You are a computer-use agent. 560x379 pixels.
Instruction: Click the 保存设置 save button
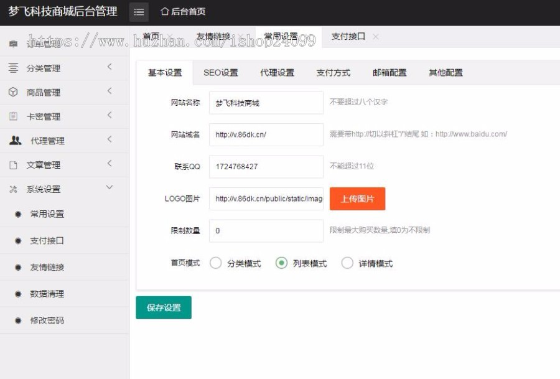163,307
